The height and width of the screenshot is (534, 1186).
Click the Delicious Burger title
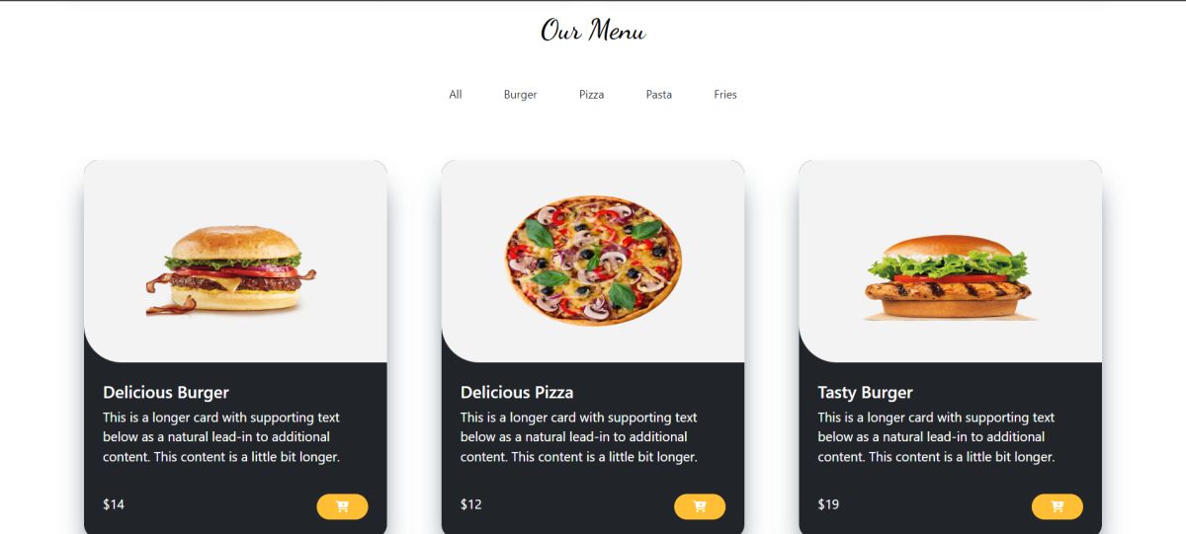click(166, 392)
